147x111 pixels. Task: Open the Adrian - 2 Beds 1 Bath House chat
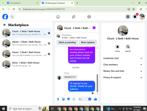coord(26,43)
